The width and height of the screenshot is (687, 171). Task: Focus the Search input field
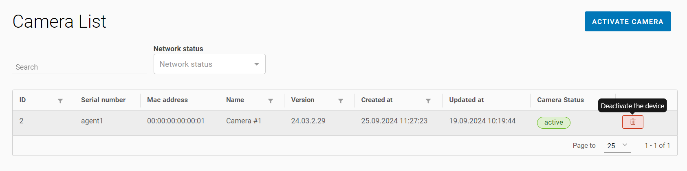click(x=79, y=67)
